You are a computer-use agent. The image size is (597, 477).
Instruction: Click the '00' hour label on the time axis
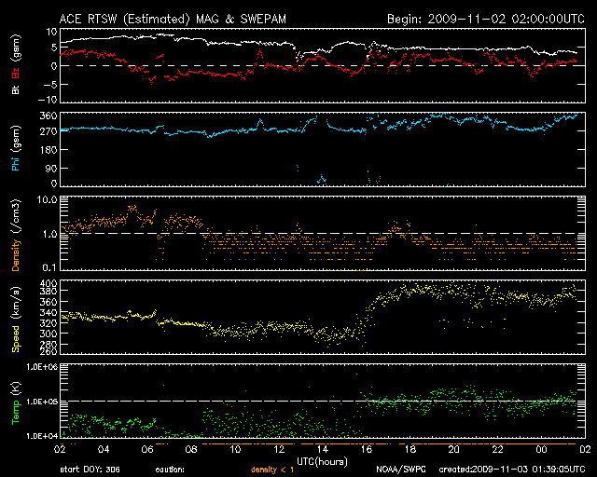(541, 450)
